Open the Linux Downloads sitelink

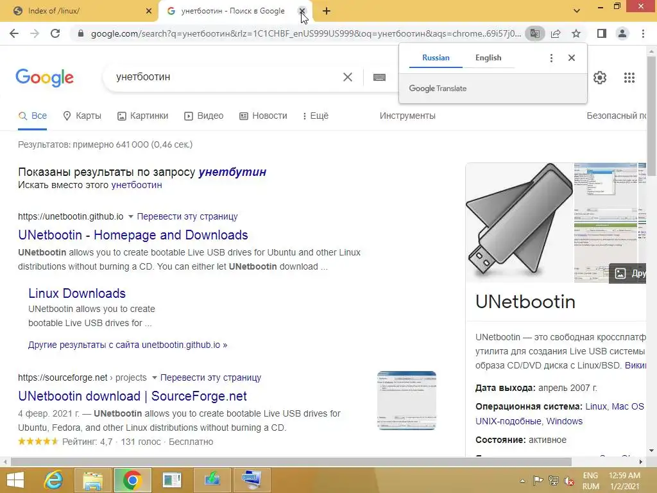[77, 293]
